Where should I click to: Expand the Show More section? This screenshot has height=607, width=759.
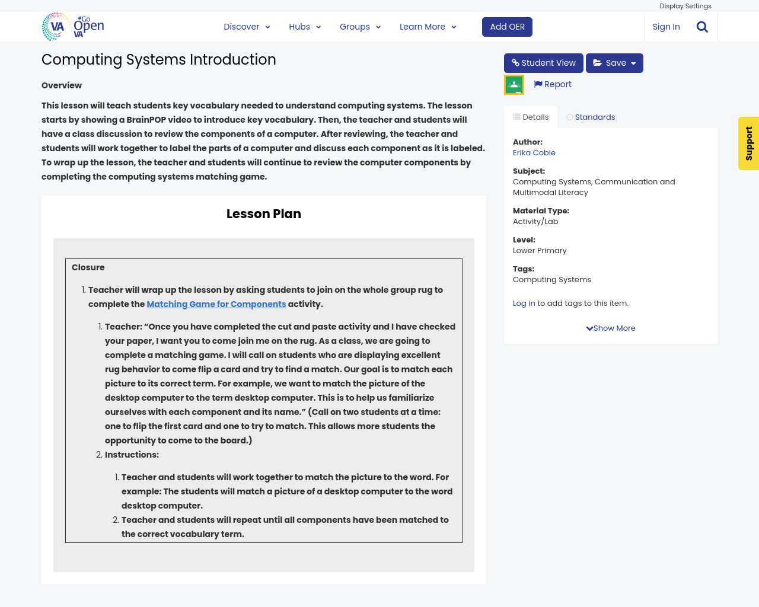(610, 328)
